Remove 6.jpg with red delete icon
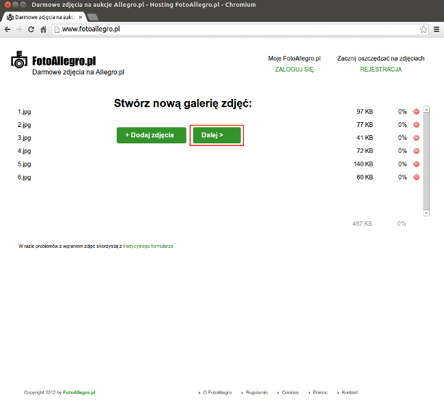444x400 pixels. [416, 177]
